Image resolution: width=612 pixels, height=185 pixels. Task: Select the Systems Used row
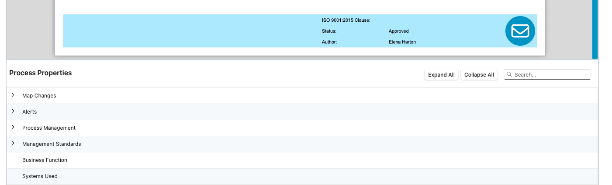[302, 176]
